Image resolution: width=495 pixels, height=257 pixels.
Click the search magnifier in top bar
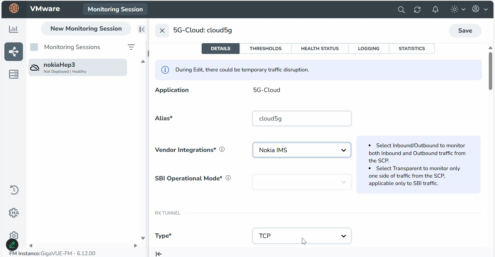click(x=401, y=10)
